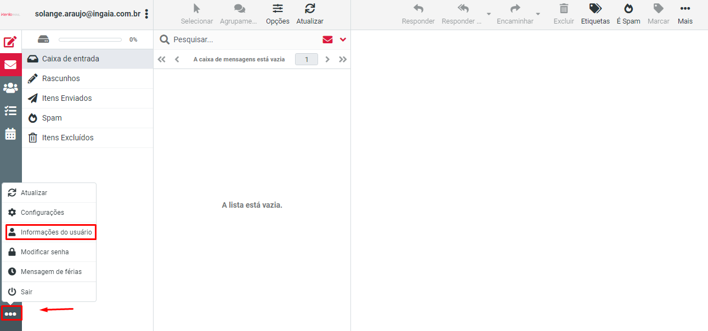Open the Tasks checklist sidebar icon

pos(10,111)
